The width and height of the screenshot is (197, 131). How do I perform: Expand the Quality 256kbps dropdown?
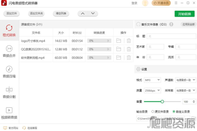(152, 90)
